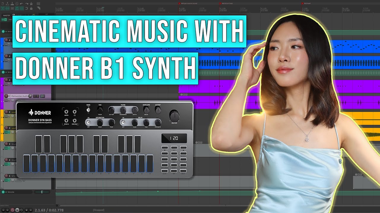Open the Master track FX button
The width and height of the screenshot is (380, 213).
click(3, 20)
